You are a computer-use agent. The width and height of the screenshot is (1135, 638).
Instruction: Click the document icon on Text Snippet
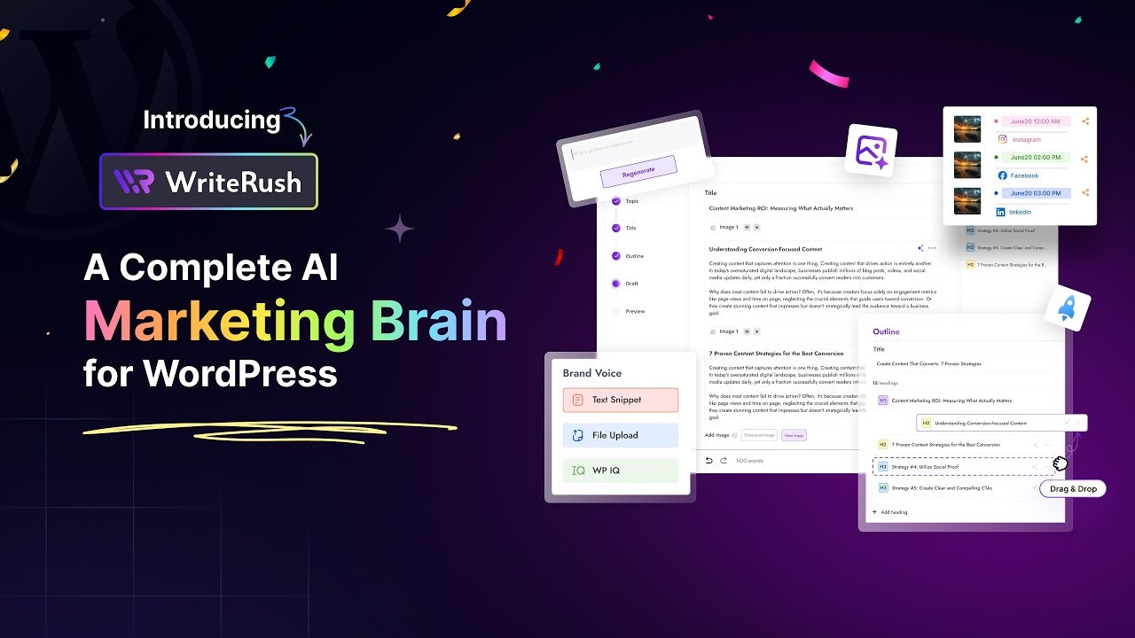pyautogui.click(x=578, y=400)
